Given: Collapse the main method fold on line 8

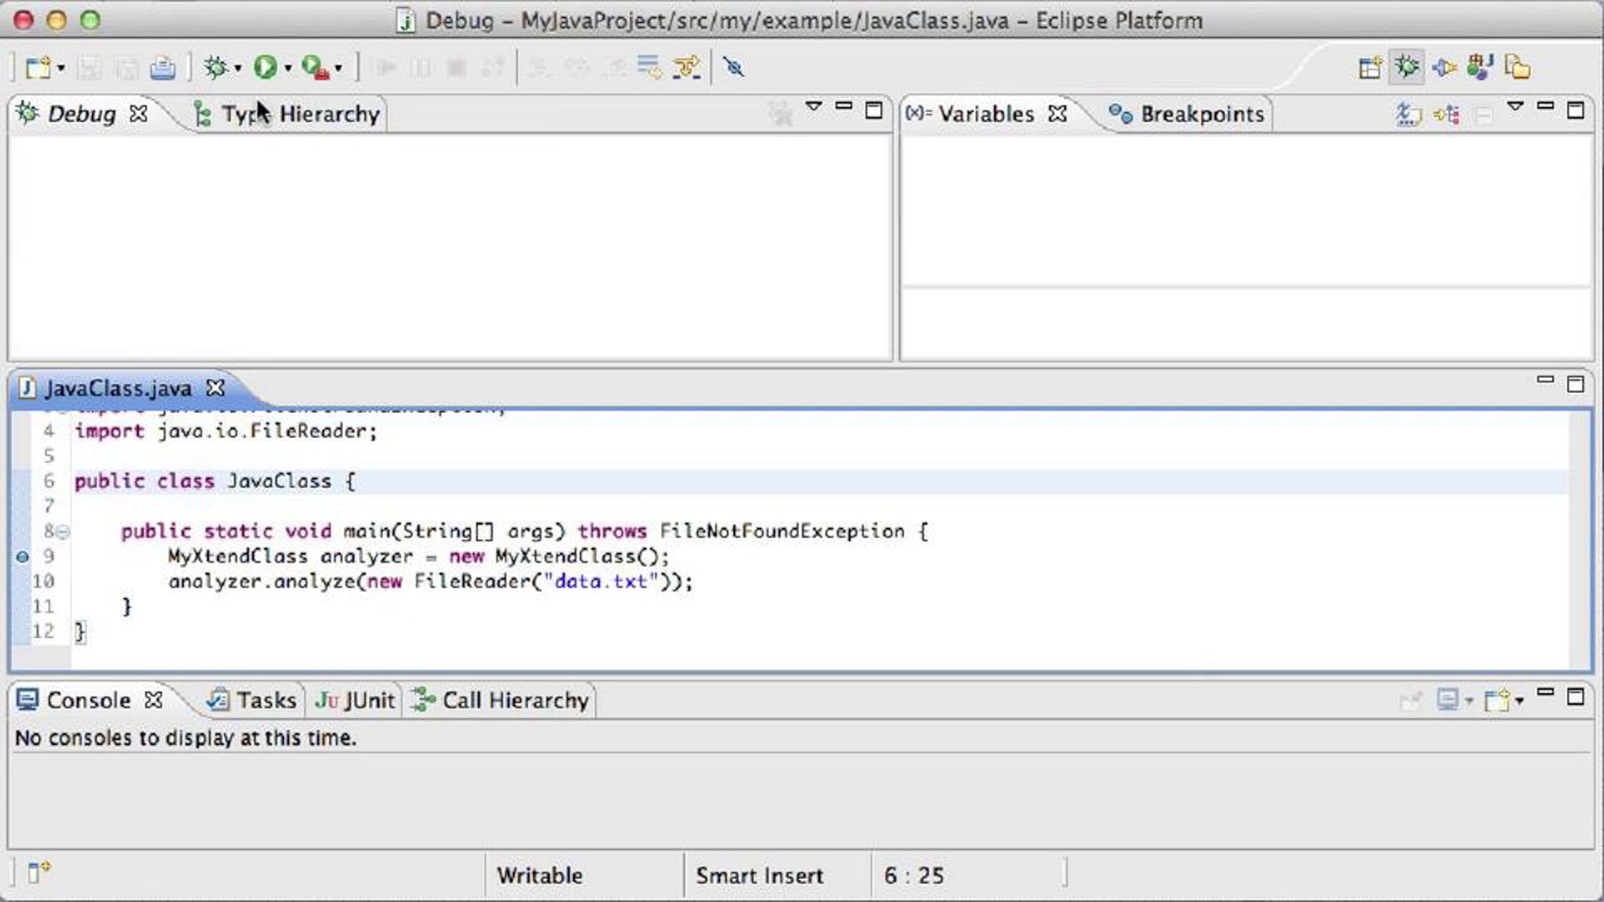Looking at the screenshot, I should [x=63, y=532].
